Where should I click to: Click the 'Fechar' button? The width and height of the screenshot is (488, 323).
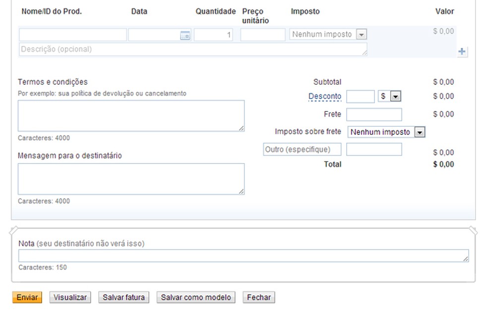coord(258,297)
